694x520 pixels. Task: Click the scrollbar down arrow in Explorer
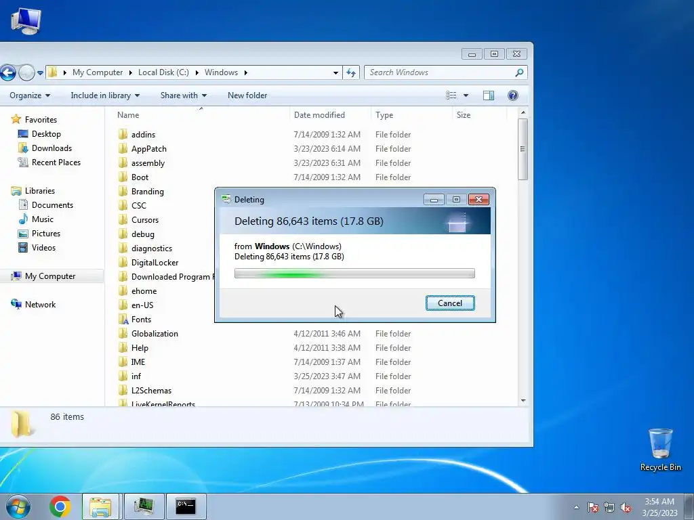click(x=523, y=401)
